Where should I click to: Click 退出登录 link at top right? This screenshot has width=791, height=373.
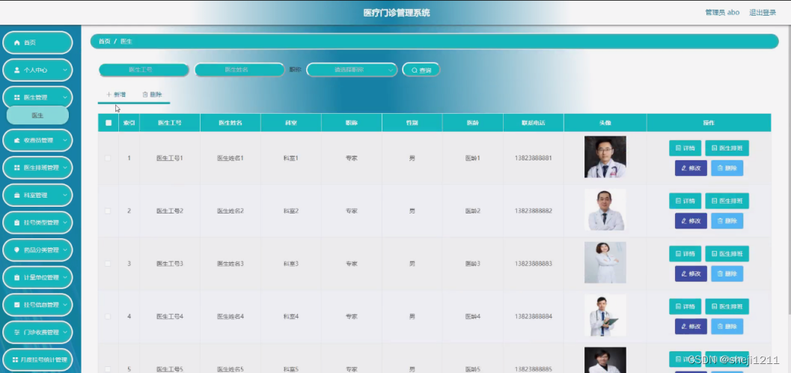click(763, 13)
